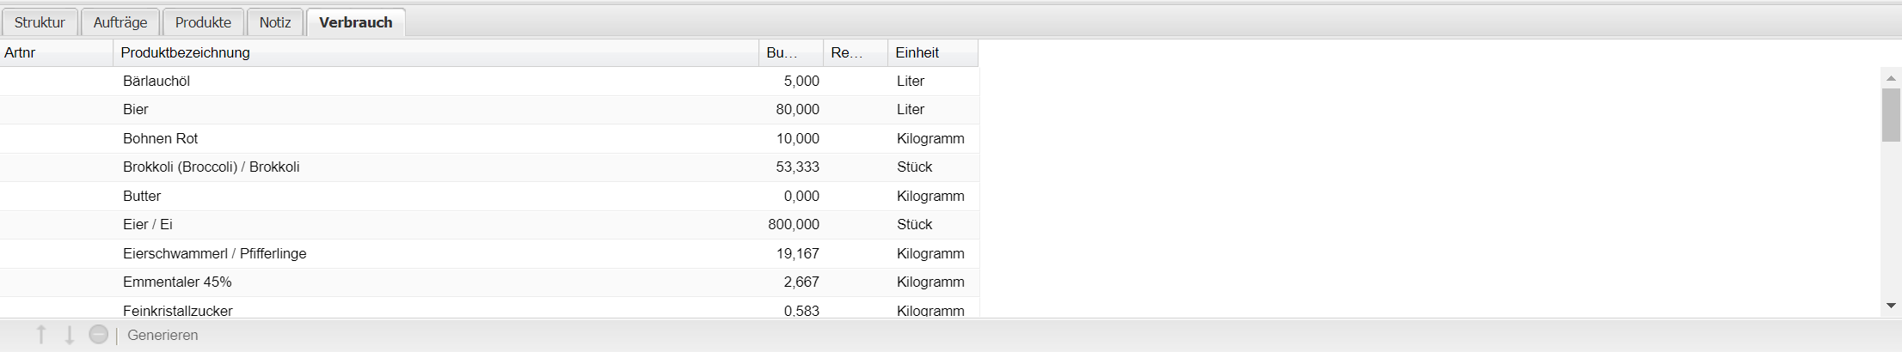Open the Aufträge tab
Image resolution: width=1902 pixels, height=352 pixels.
tap(120, 22)
